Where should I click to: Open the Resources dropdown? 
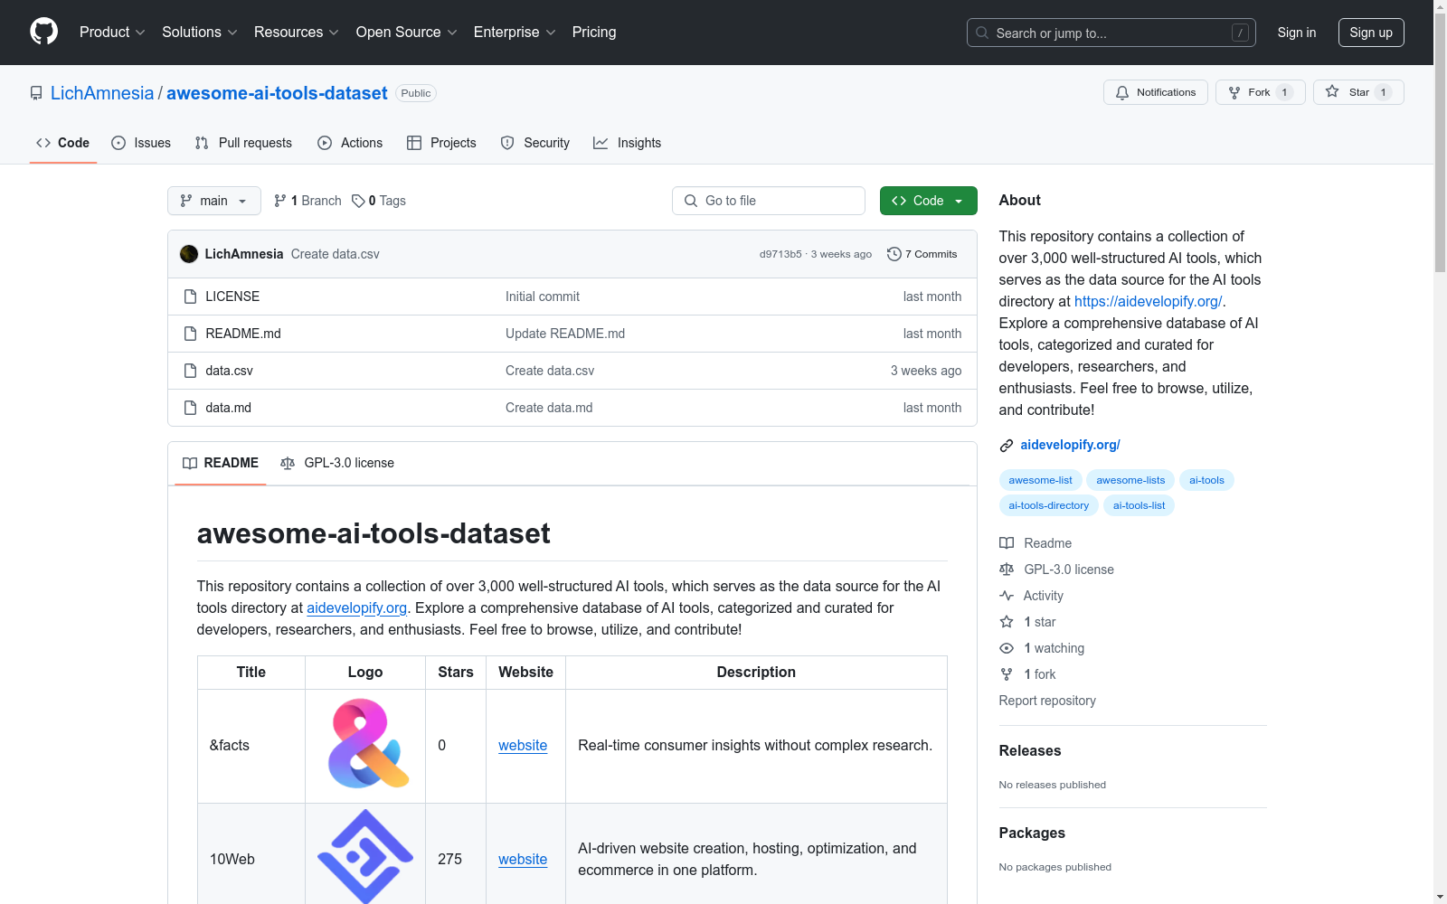pos(297,33)
